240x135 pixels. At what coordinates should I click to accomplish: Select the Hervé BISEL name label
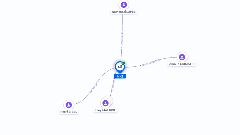pos(68,112)
